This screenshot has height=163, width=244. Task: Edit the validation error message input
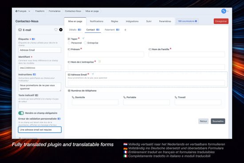(x=39, y=130)
